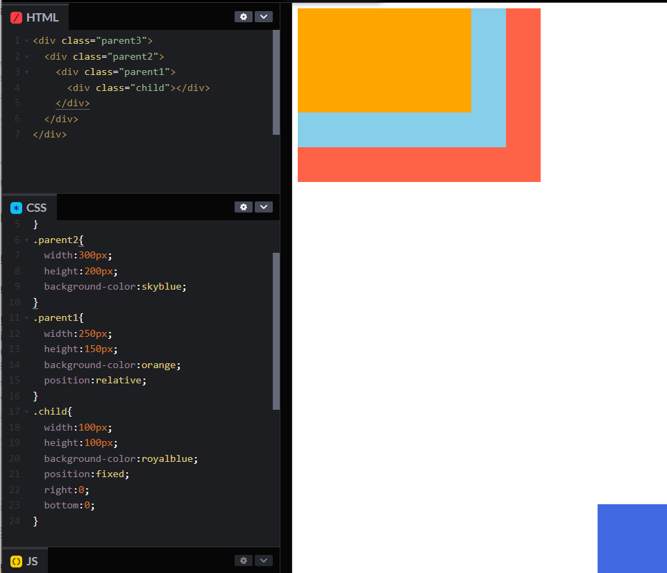Viewport: 667px width, 573px height.
Task: Click background-color:orange declaration
Action: tap(112, 365)
